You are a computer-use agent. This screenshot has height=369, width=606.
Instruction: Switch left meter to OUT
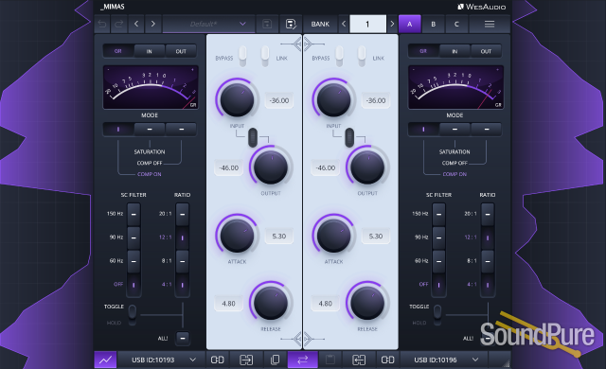[181, 51]
